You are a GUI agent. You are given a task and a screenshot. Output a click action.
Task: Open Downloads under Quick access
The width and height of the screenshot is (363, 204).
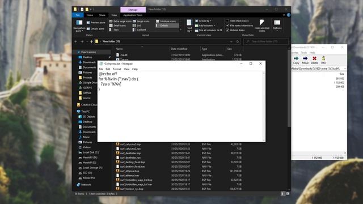pos(89,62)
